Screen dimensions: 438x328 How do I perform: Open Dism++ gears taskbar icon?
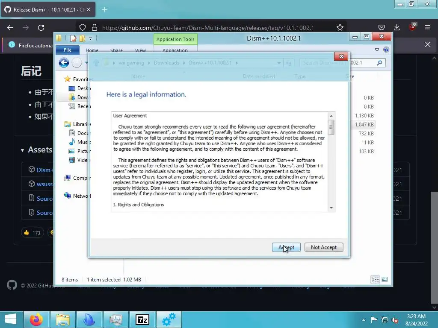[x=169, y=319]
